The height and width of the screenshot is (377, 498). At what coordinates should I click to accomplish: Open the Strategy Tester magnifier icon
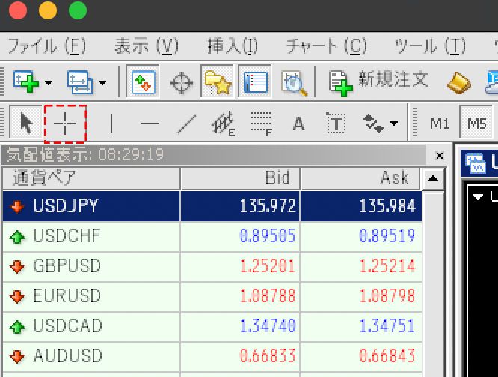[x=295, y=83]
